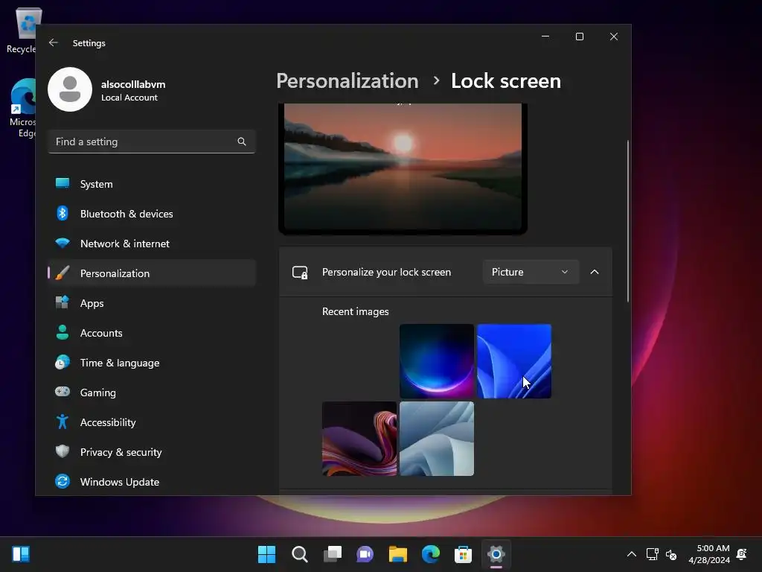Close the Settings window
The width and height of the screenshot is (762, 572).
[614, 36]
